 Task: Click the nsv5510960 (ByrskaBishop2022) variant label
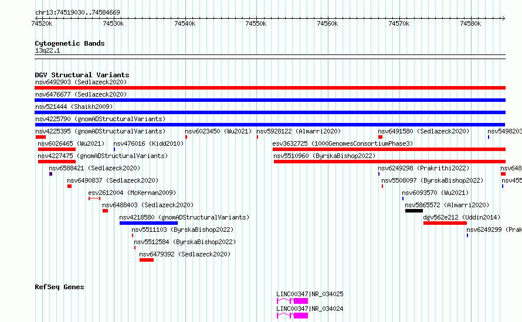(x=324, y=156)
